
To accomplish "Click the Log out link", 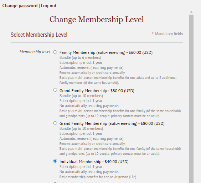I will 49,6.
